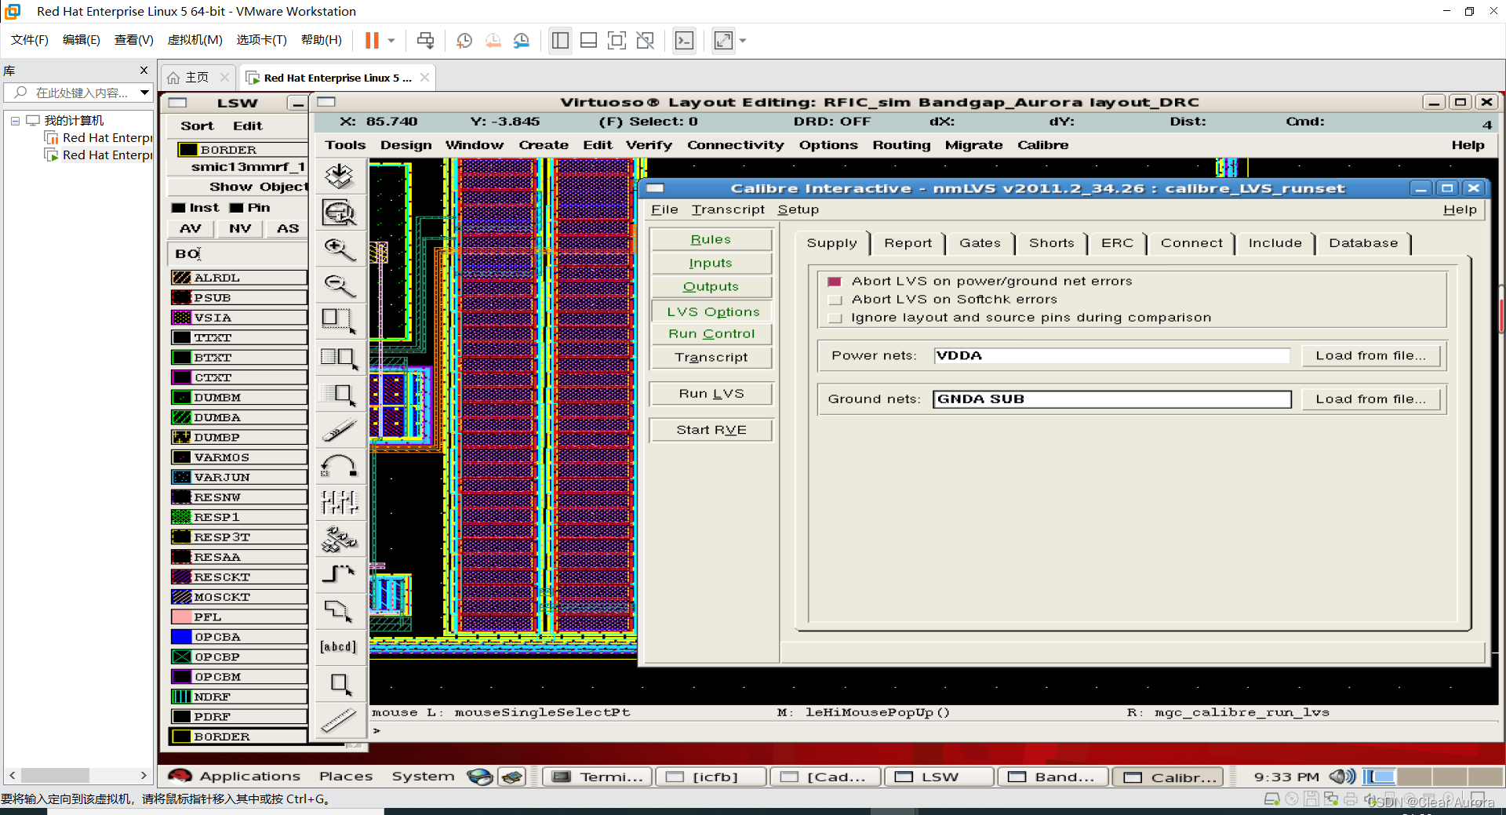Open the Transcript menu in Calibre Interactive
The width and height of the screenshot is (1506, 815).
pos(728,209)
